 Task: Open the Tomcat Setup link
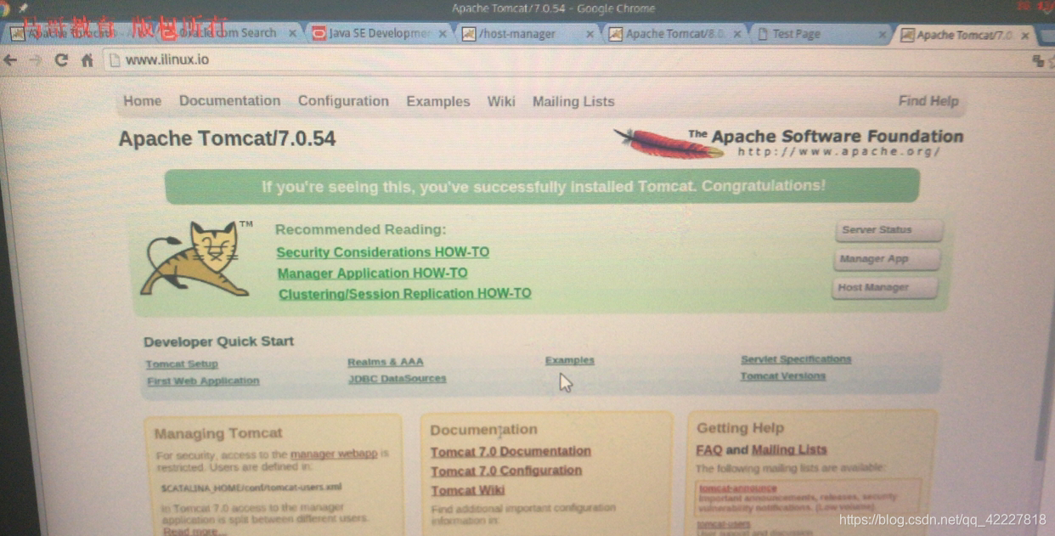(182, 364)
